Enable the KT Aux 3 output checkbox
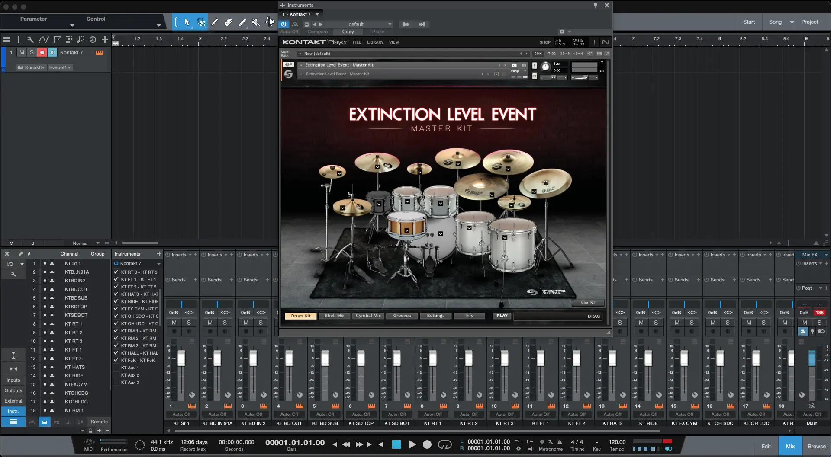Image resolution: width=831 pixels, height=457 pixels. [x=116, y=382]
